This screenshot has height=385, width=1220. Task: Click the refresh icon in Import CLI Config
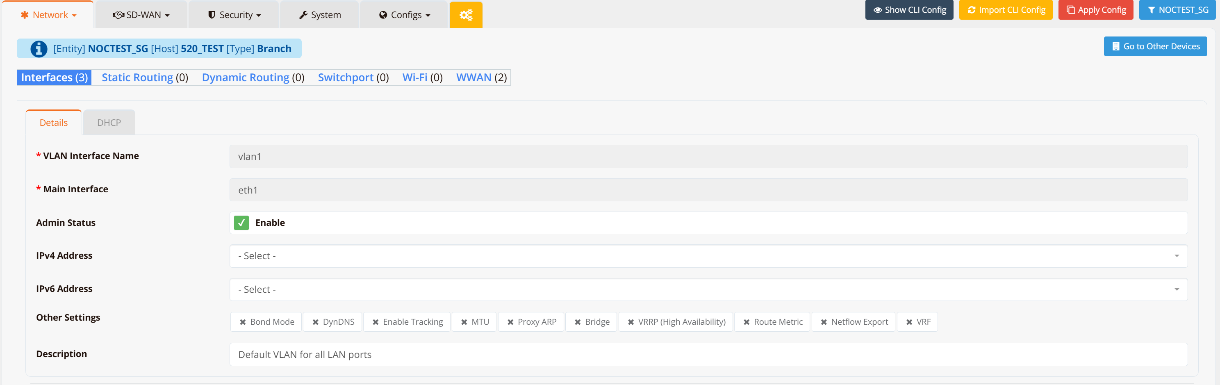971,10
